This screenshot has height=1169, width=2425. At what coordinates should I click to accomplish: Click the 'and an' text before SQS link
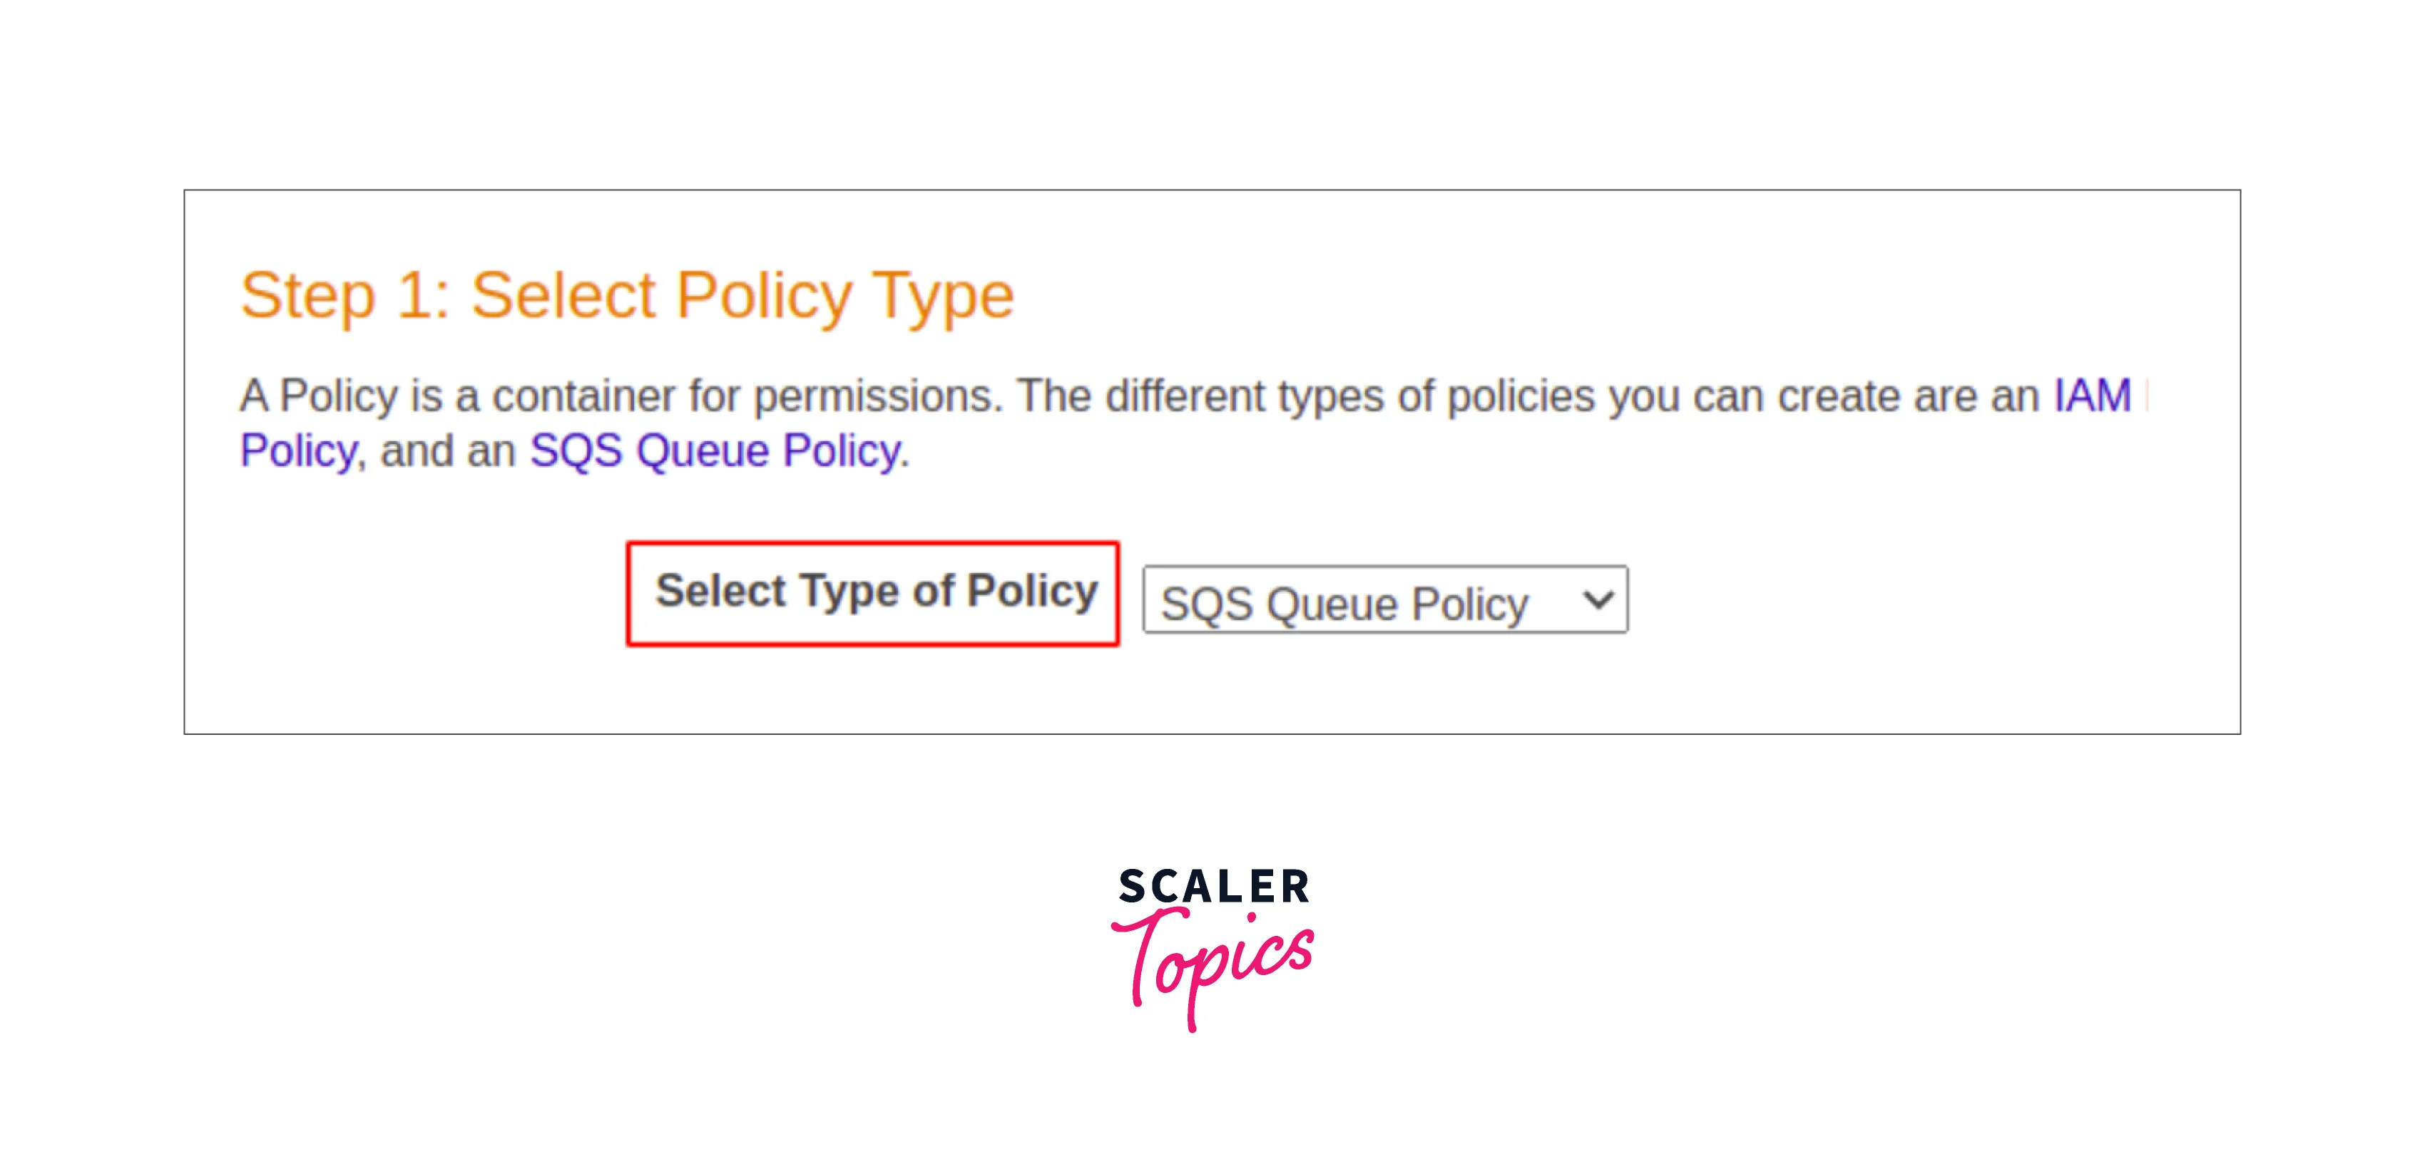click(x=447, y=451)
